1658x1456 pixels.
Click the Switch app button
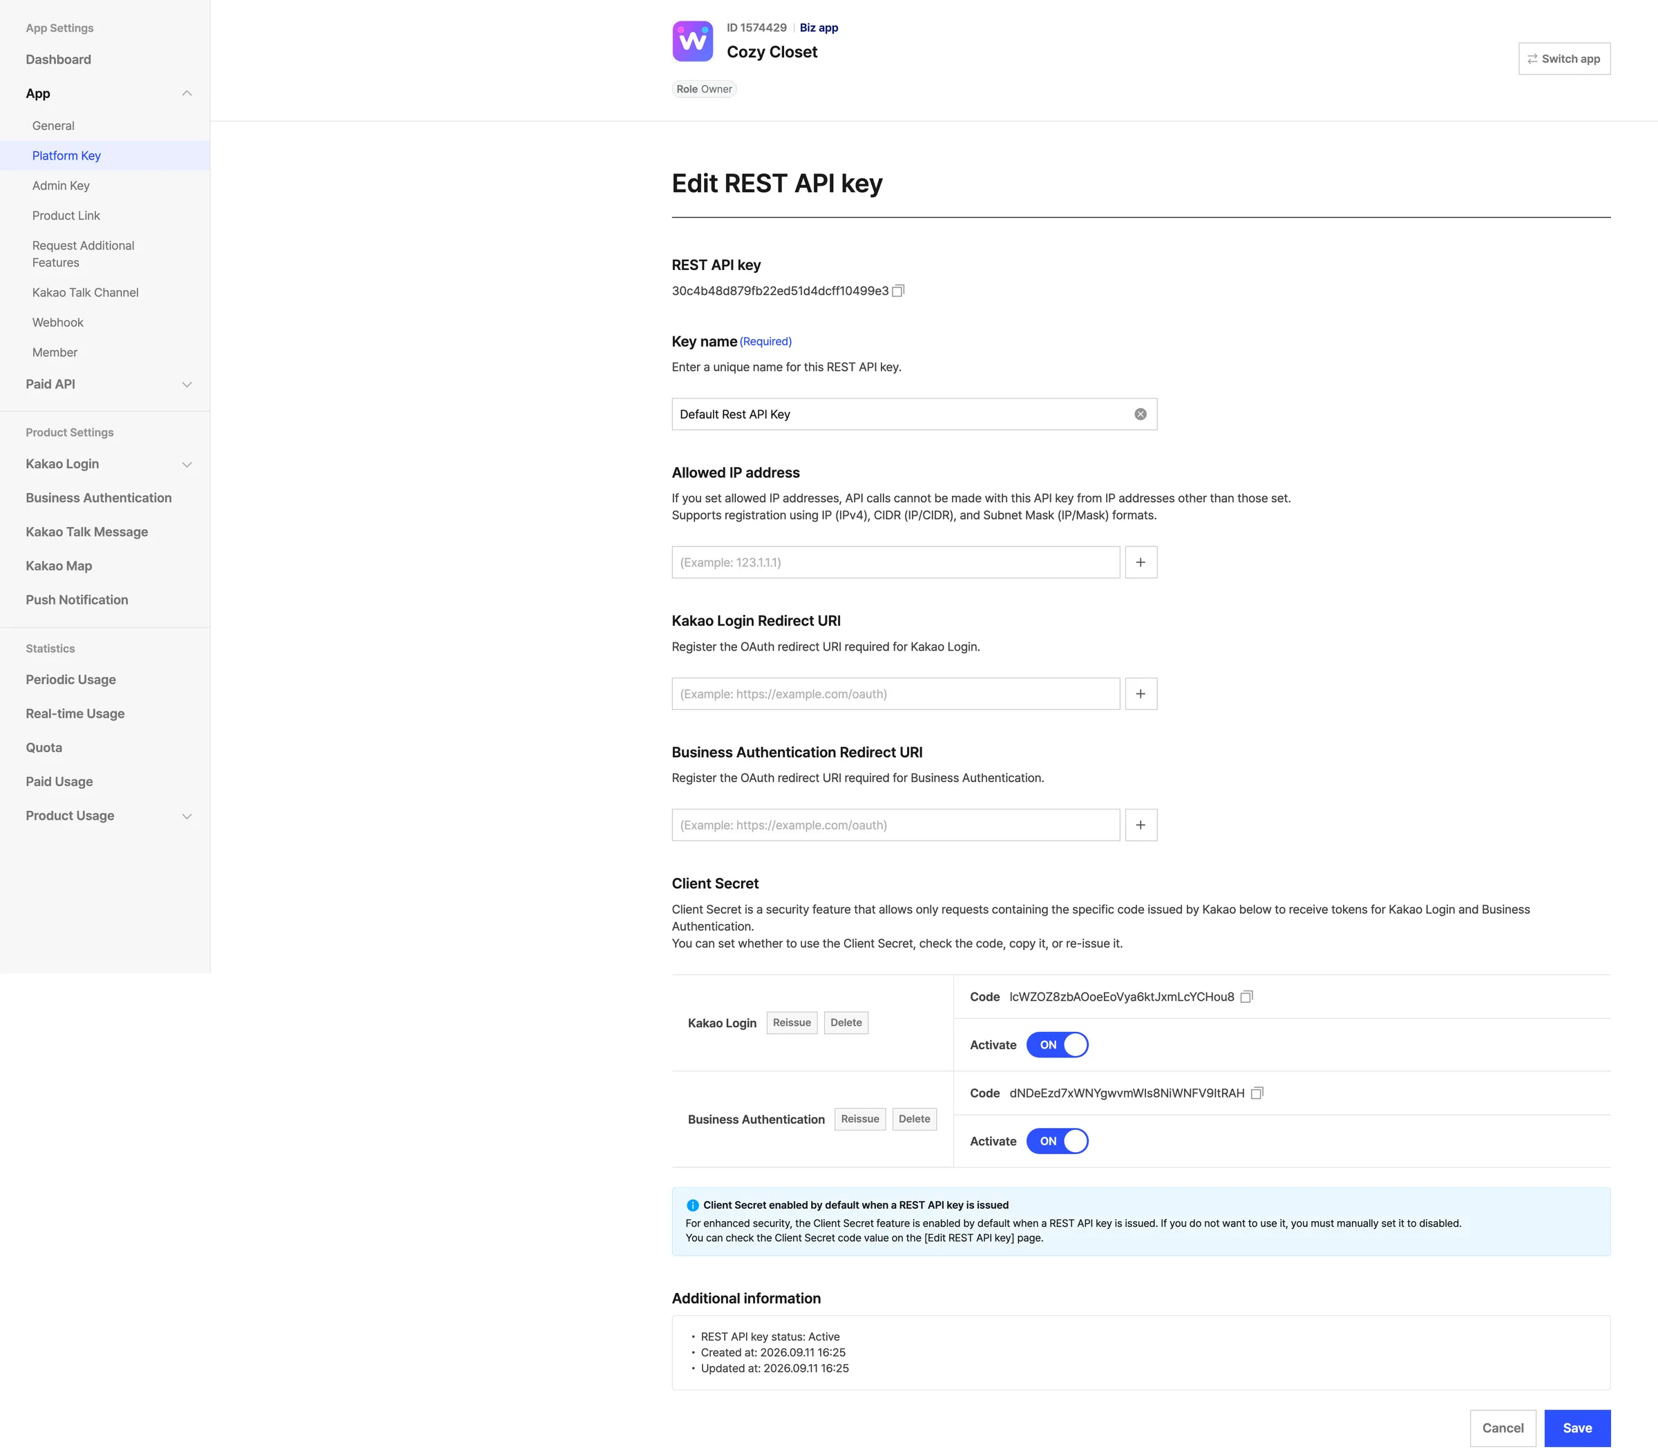click(1564, 59)
